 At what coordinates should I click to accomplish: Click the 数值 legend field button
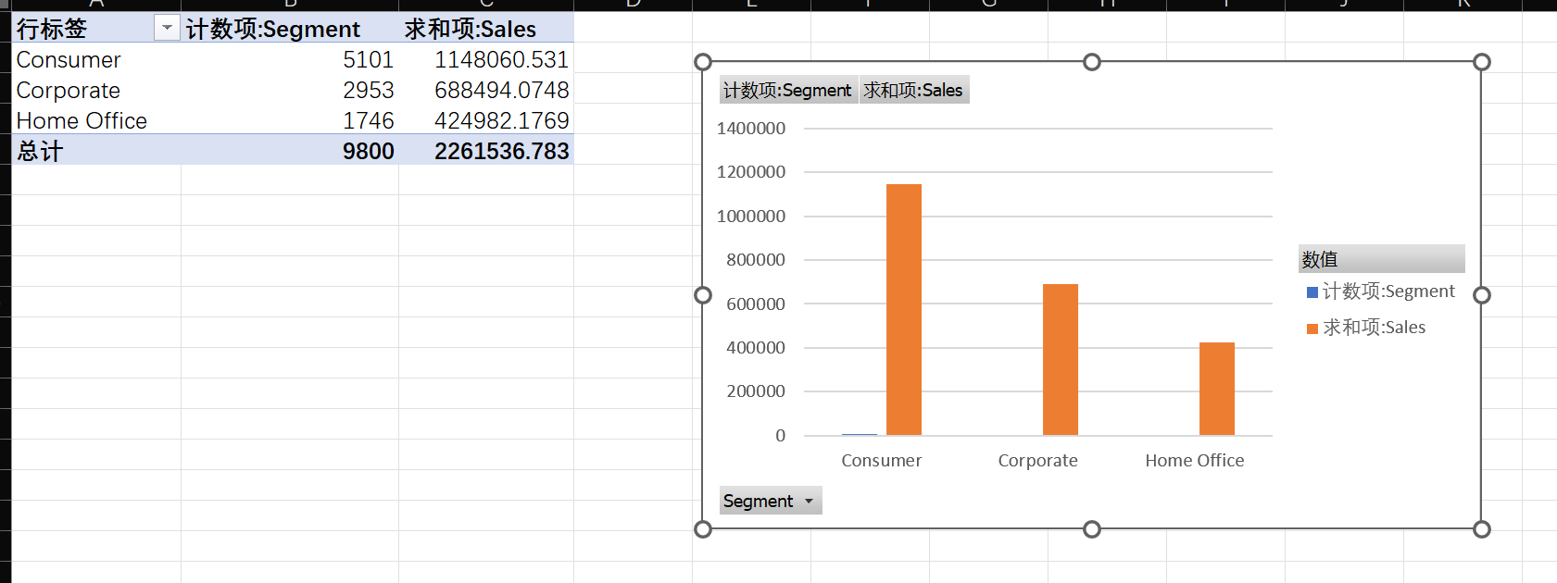pos(1380,259)
